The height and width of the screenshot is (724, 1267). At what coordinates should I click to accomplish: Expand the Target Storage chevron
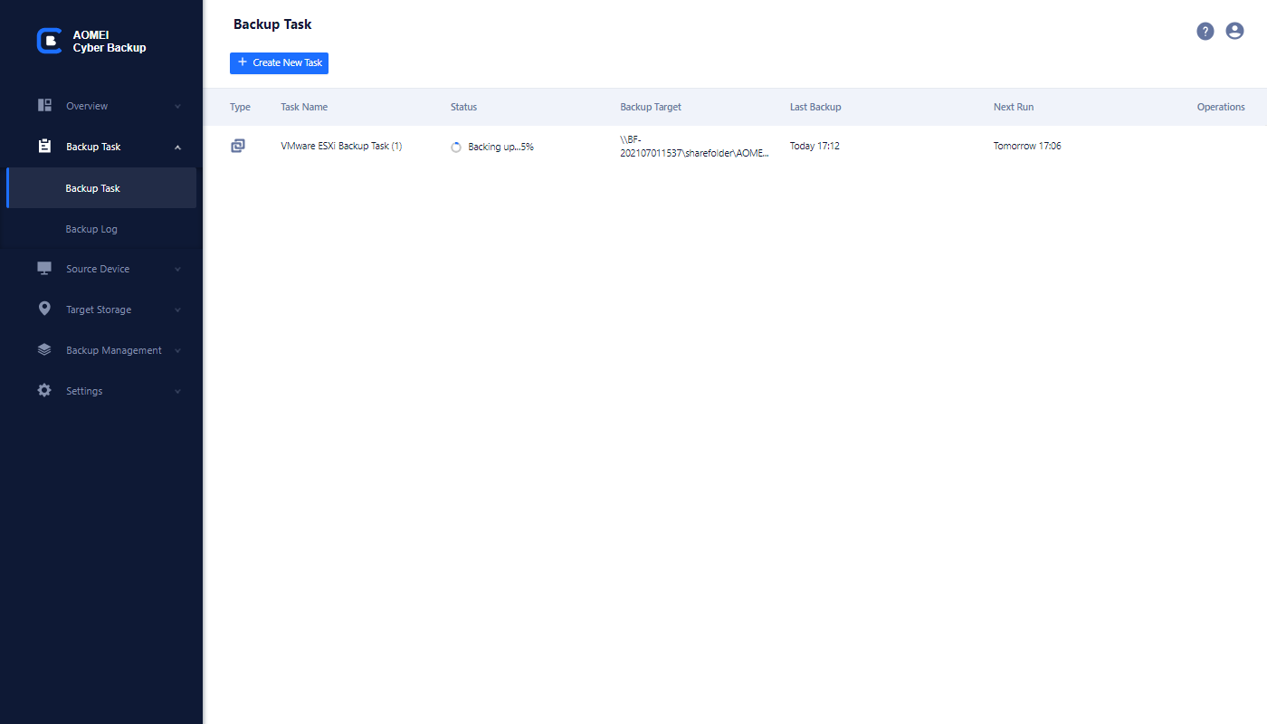coord(177,310)
